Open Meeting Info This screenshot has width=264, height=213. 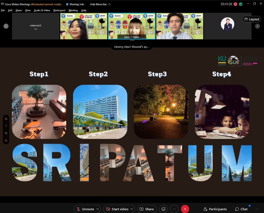click(75, 4)
